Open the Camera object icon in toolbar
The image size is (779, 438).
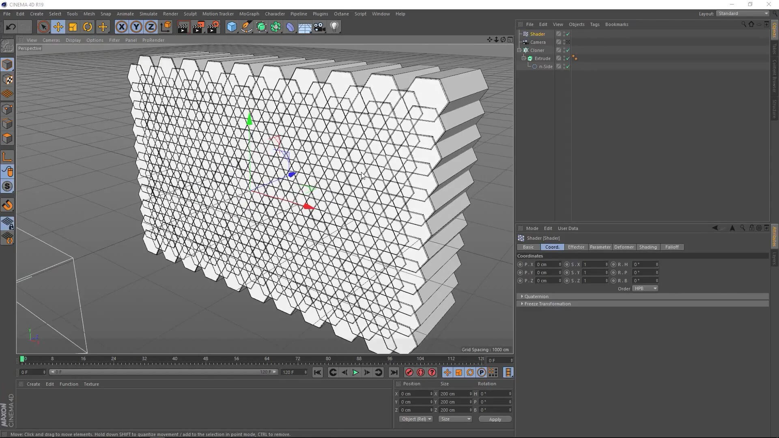point(320,27)
